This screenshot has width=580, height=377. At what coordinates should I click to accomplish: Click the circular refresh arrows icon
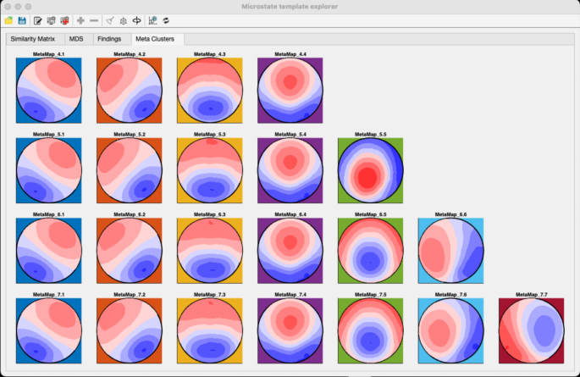point(166,19)
